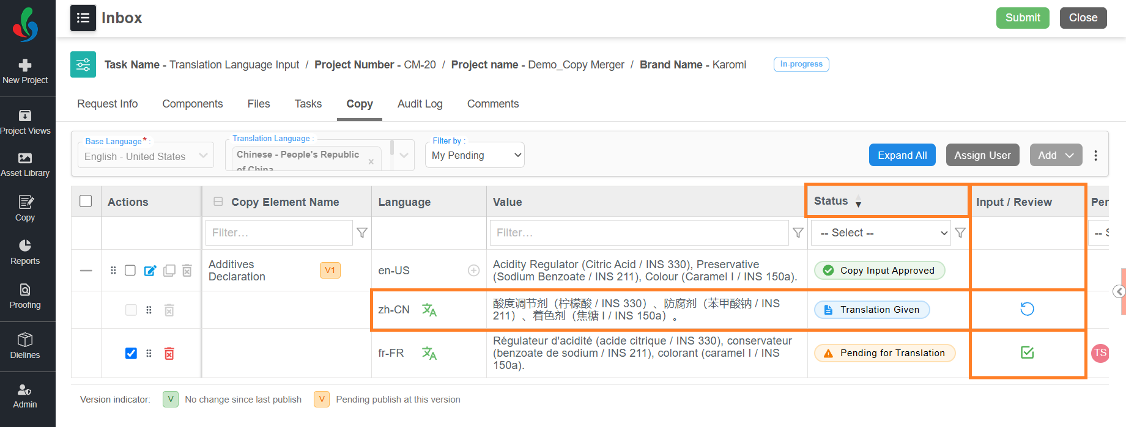Click the green Submit button
Viewport: 1126px width, 427px height.
1023,18
